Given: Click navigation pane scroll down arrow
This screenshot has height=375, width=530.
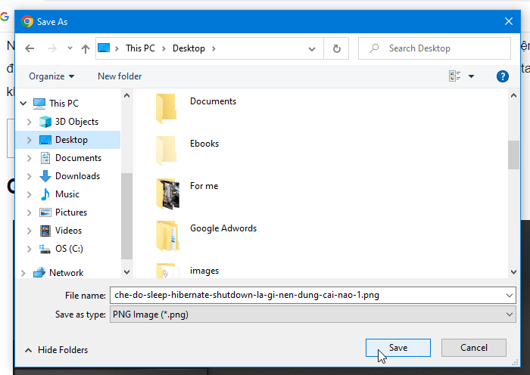Looking at the screenshot, I should 126,272.
